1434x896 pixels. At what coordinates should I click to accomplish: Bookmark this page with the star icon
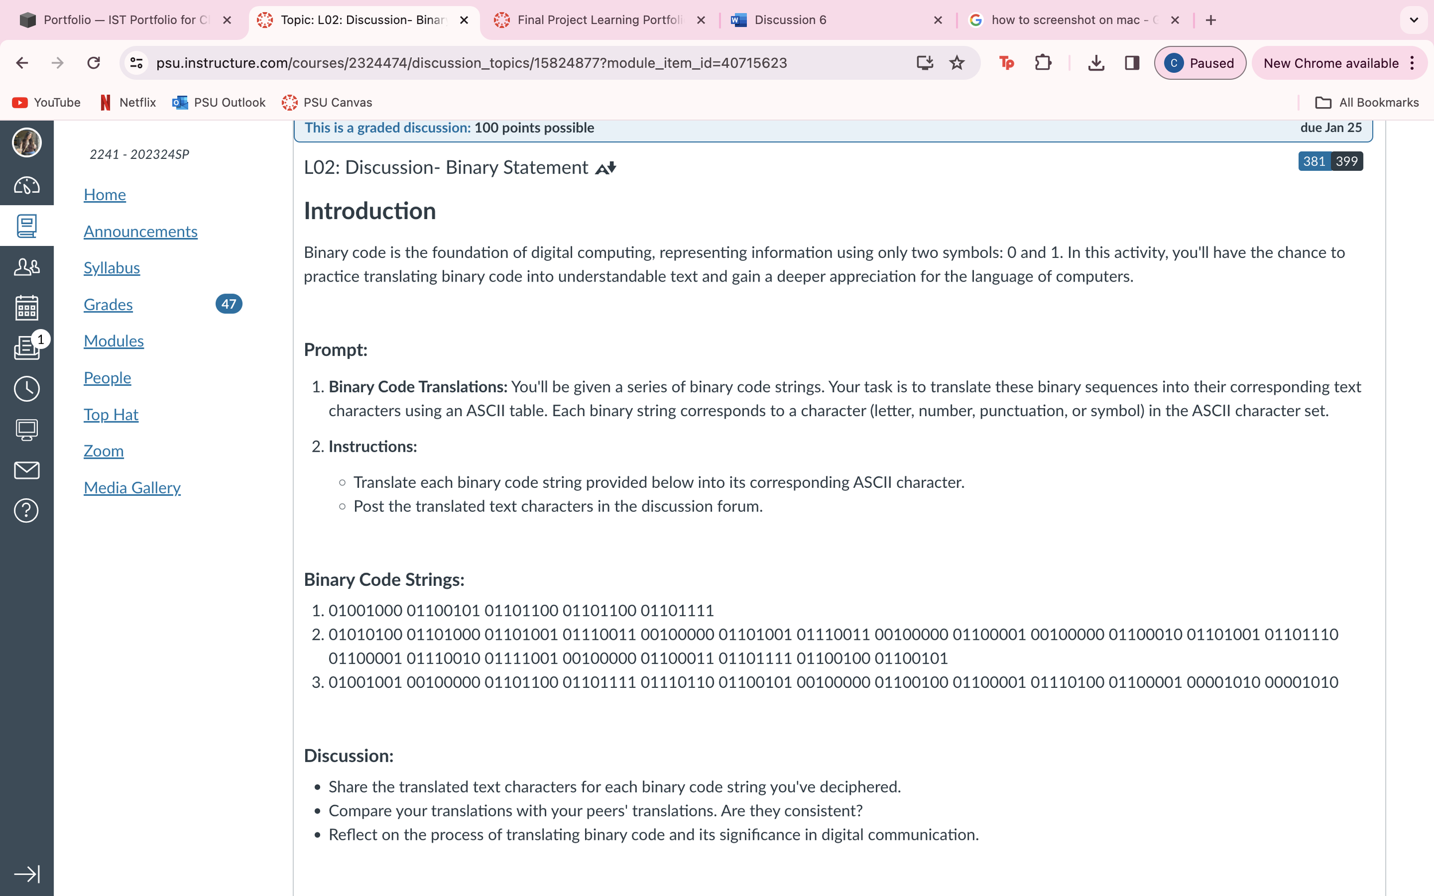click(x=957, y=63)
